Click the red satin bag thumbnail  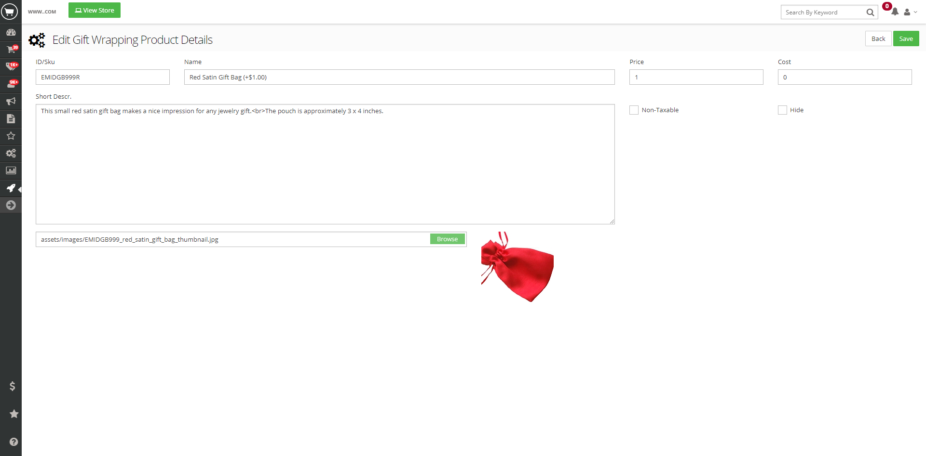point(517,267)
